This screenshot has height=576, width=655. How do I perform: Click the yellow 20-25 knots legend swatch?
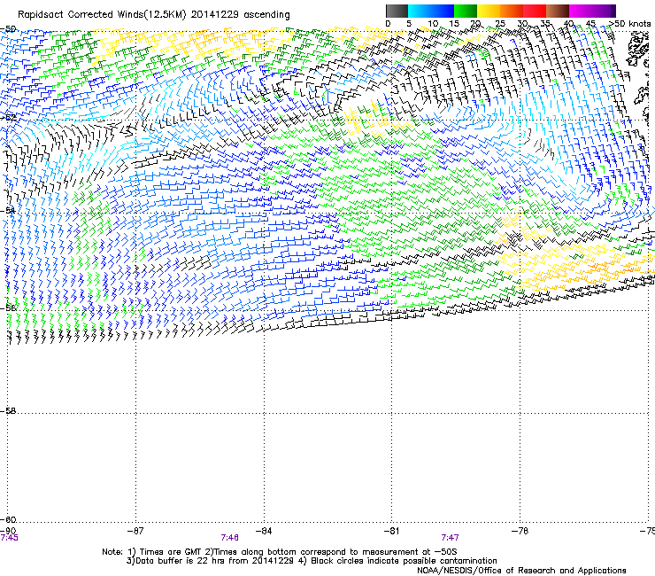tap(489, 11)
